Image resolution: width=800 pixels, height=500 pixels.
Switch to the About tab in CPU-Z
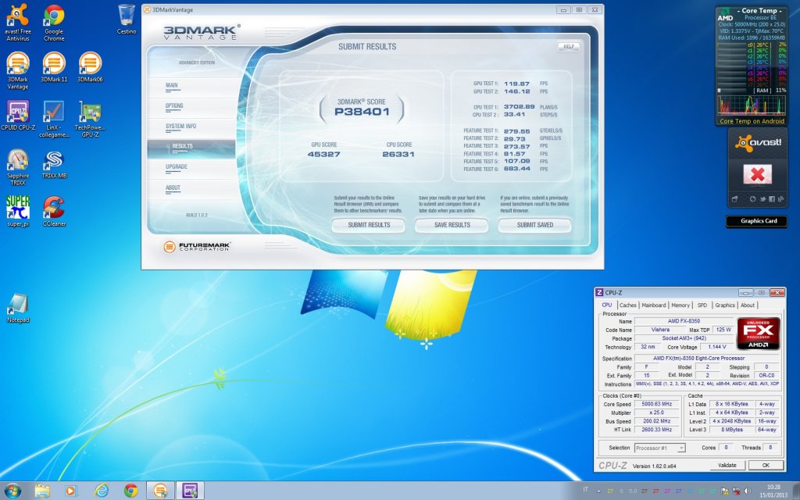coord(748,305)
